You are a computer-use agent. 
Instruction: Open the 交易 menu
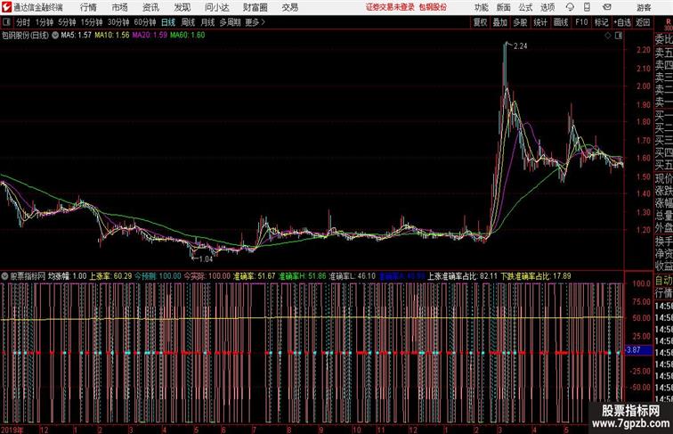pyautogui.click(x=289, y=7)
